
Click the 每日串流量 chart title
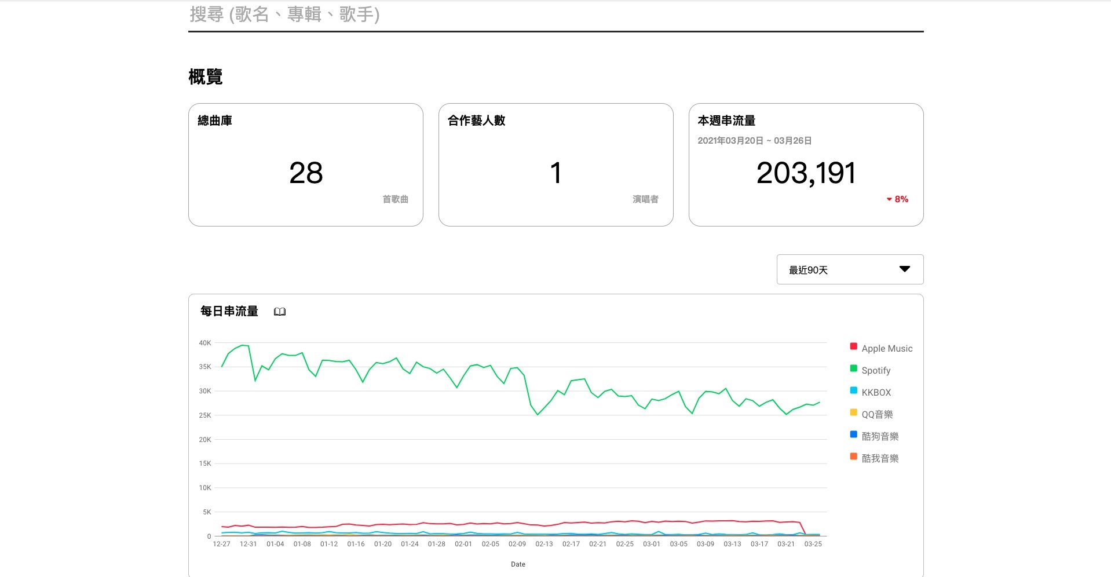tap(229, 312)
